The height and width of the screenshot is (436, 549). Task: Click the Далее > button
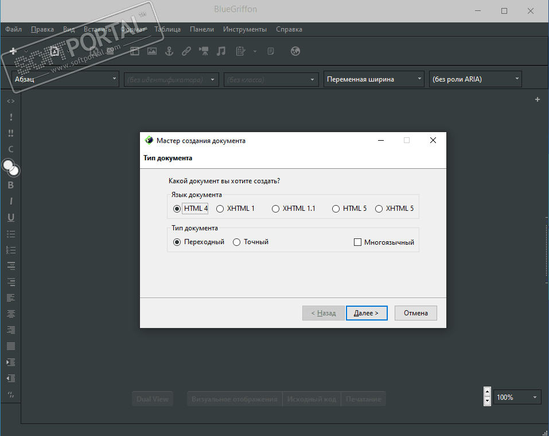tap(367, 313)
